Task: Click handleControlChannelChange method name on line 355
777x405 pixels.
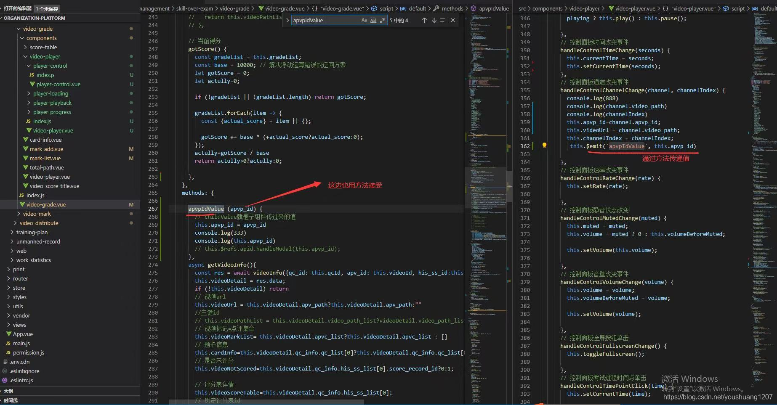Action: [x=602, y=90]
